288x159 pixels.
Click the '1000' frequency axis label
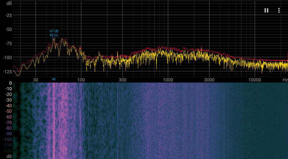pyautogui.click(x=168, y=80)
